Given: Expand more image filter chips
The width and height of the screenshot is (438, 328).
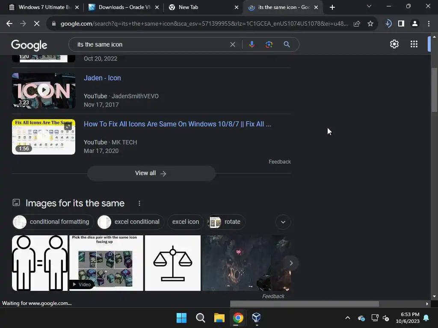Looking at the screenshot, I should click(x=283, y=222).
